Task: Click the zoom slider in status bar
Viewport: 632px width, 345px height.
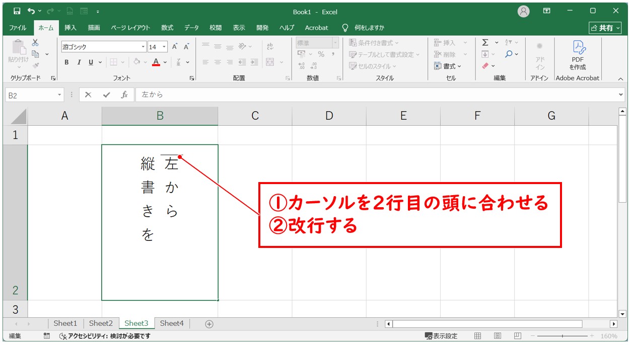Action: tap(563, 336)
